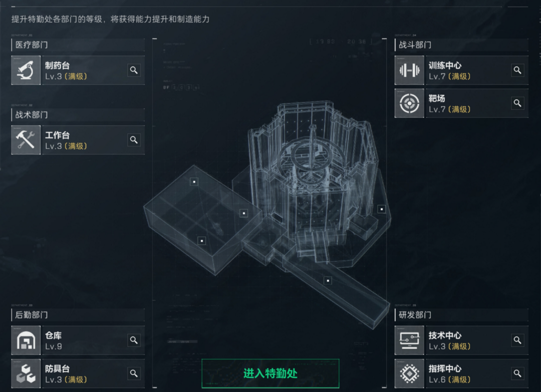Click the 进入特勤处 button
The width and height of the screenshot is (541, 392).
coord(270,373)
